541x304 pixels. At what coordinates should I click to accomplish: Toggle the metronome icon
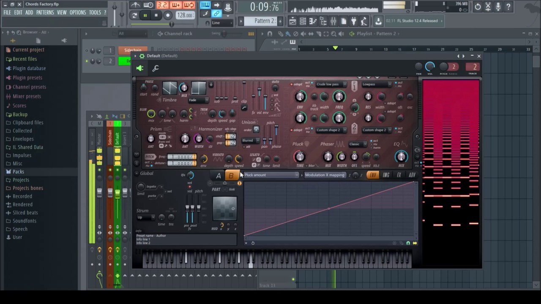pyautogui.click(x=135, y=5)
